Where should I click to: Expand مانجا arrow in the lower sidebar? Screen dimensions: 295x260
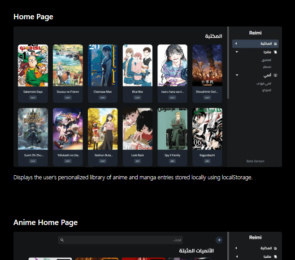[237, 256]
